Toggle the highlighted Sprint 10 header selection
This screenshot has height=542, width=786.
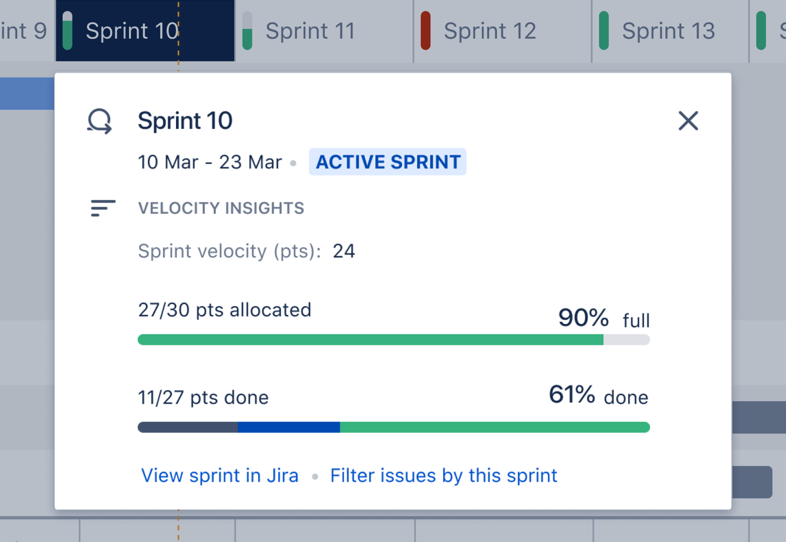click(x=133, y=31)
